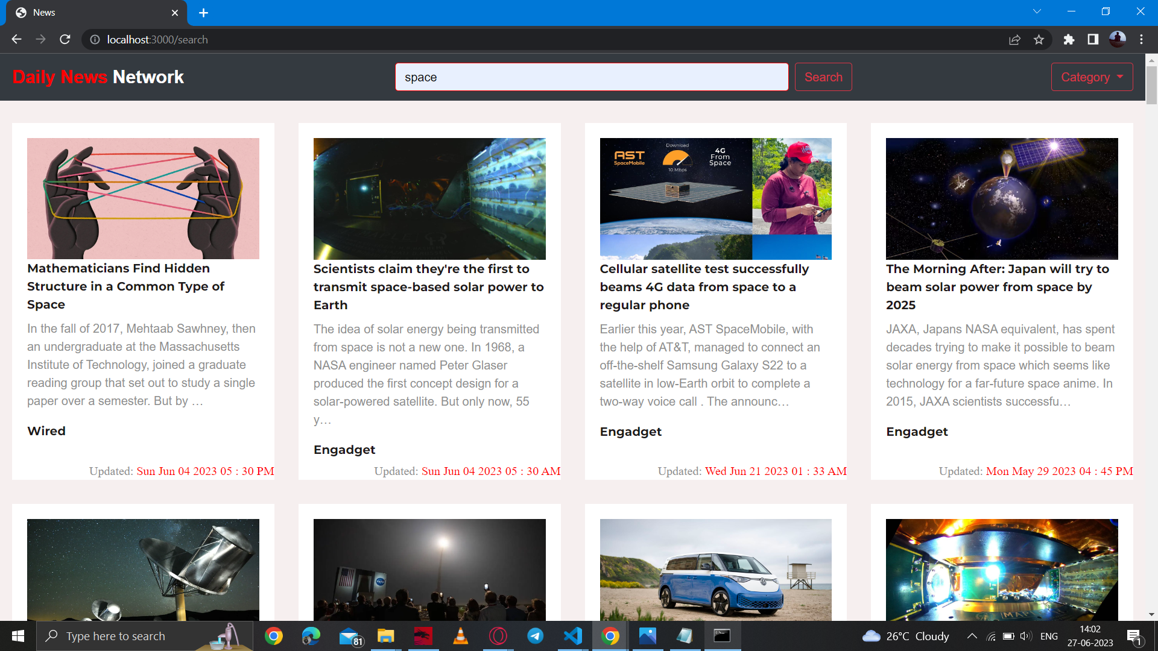This screenshot has width=1158, height=651.
Task: Click the browser reload icon
Action: 65,39
